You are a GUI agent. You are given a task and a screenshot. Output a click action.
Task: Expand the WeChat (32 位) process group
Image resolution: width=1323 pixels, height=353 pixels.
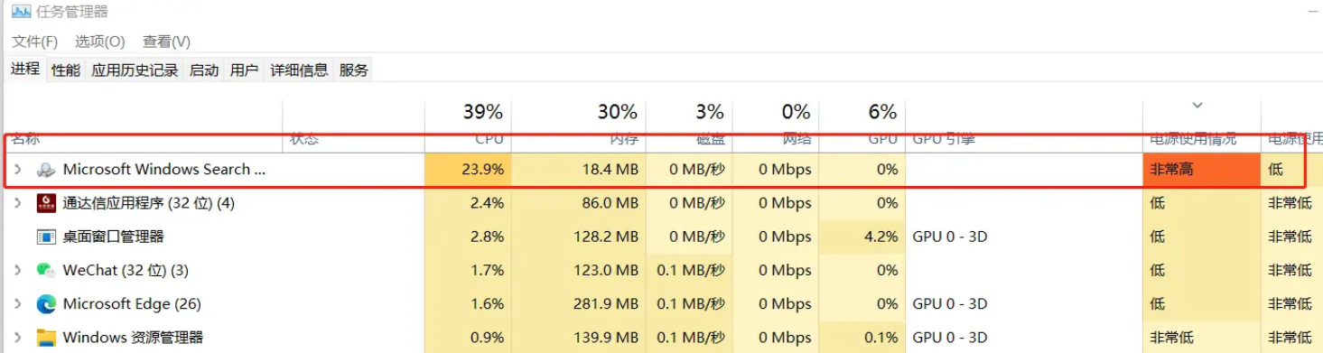coord(17,270)
